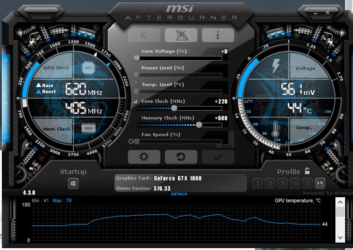Click the Temp. Limit slider handle

136,91
